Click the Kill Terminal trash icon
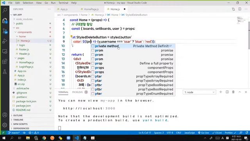The height and width of the screenshot is (141, 250). tap(233, 92)
